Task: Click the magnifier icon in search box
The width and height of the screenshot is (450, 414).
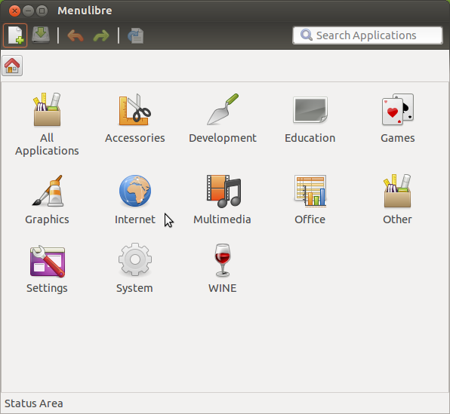Action: pos(307,35)
